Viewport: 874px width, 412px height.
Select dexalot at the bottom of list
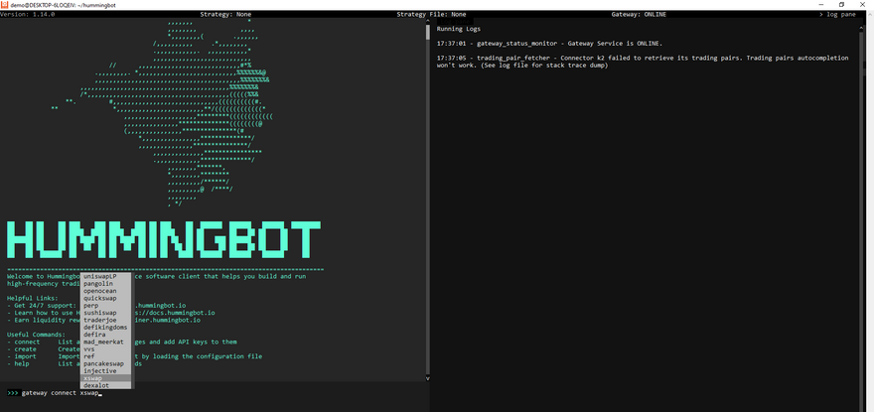coord(96,385)
